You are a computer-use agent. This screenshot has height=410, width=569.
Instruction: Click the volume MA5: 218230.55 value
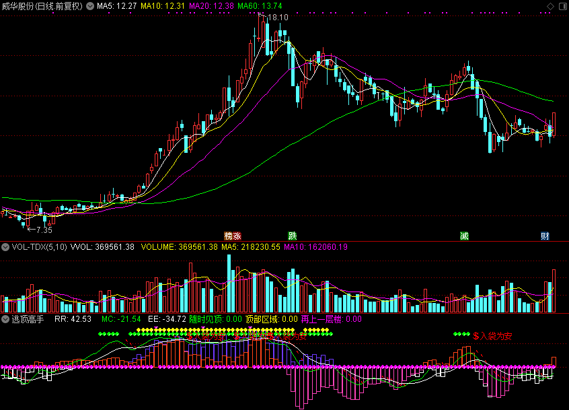click(x=251, y=247)
